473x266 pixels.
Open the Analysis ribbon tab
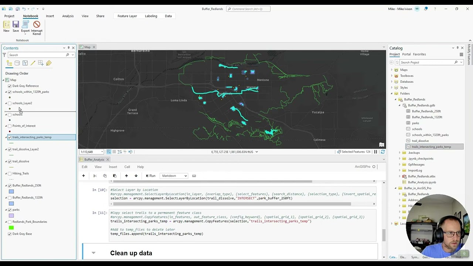click(68, 16)
